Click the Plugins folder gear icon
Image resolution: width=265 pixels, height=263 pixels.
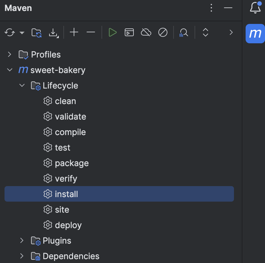click(x=36, y=241)
